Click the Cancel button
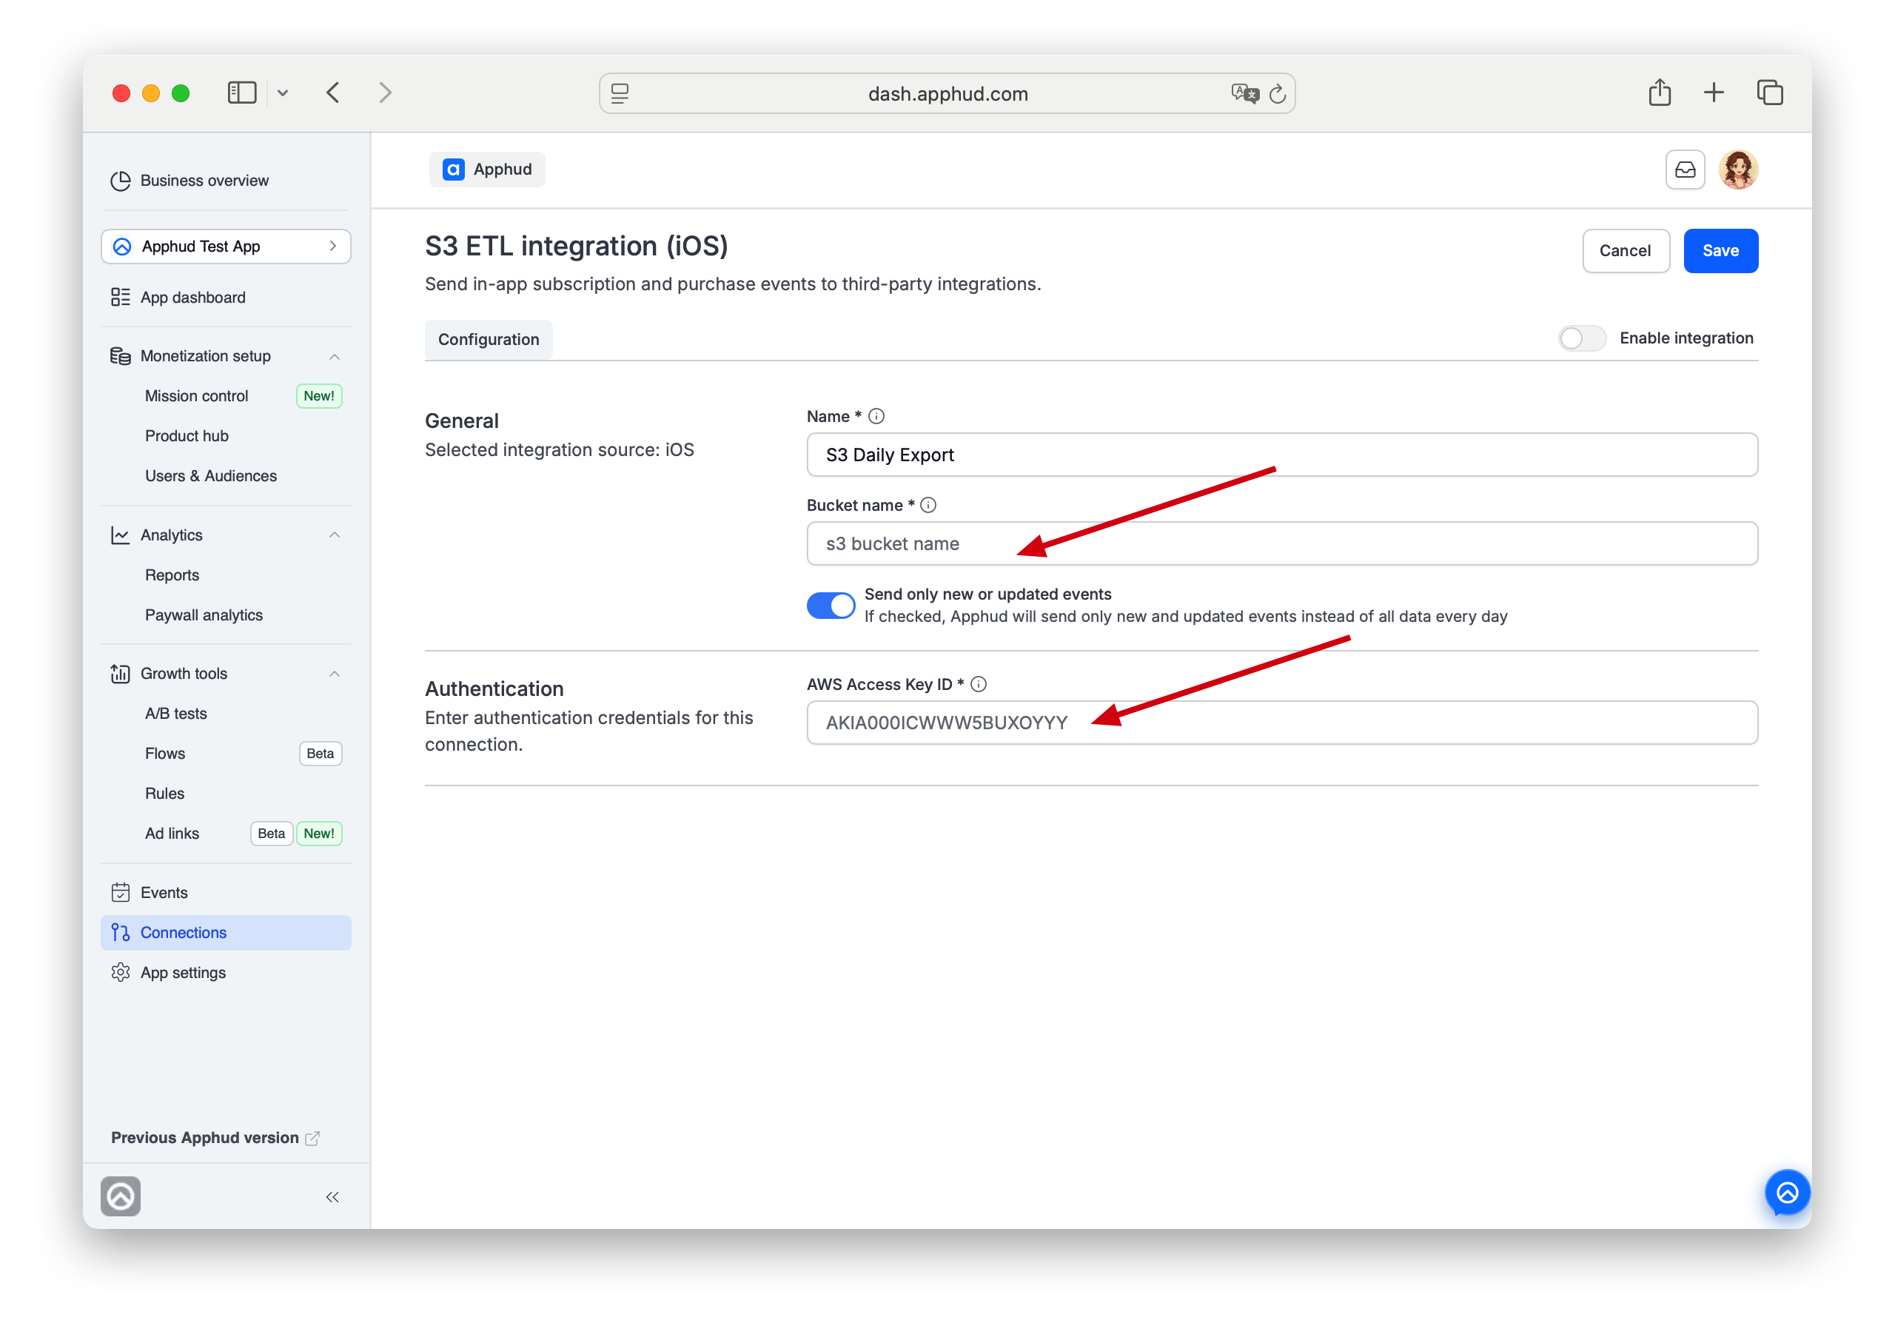The width and height of the screenshot is (1895, 1340). [1625, 251]
